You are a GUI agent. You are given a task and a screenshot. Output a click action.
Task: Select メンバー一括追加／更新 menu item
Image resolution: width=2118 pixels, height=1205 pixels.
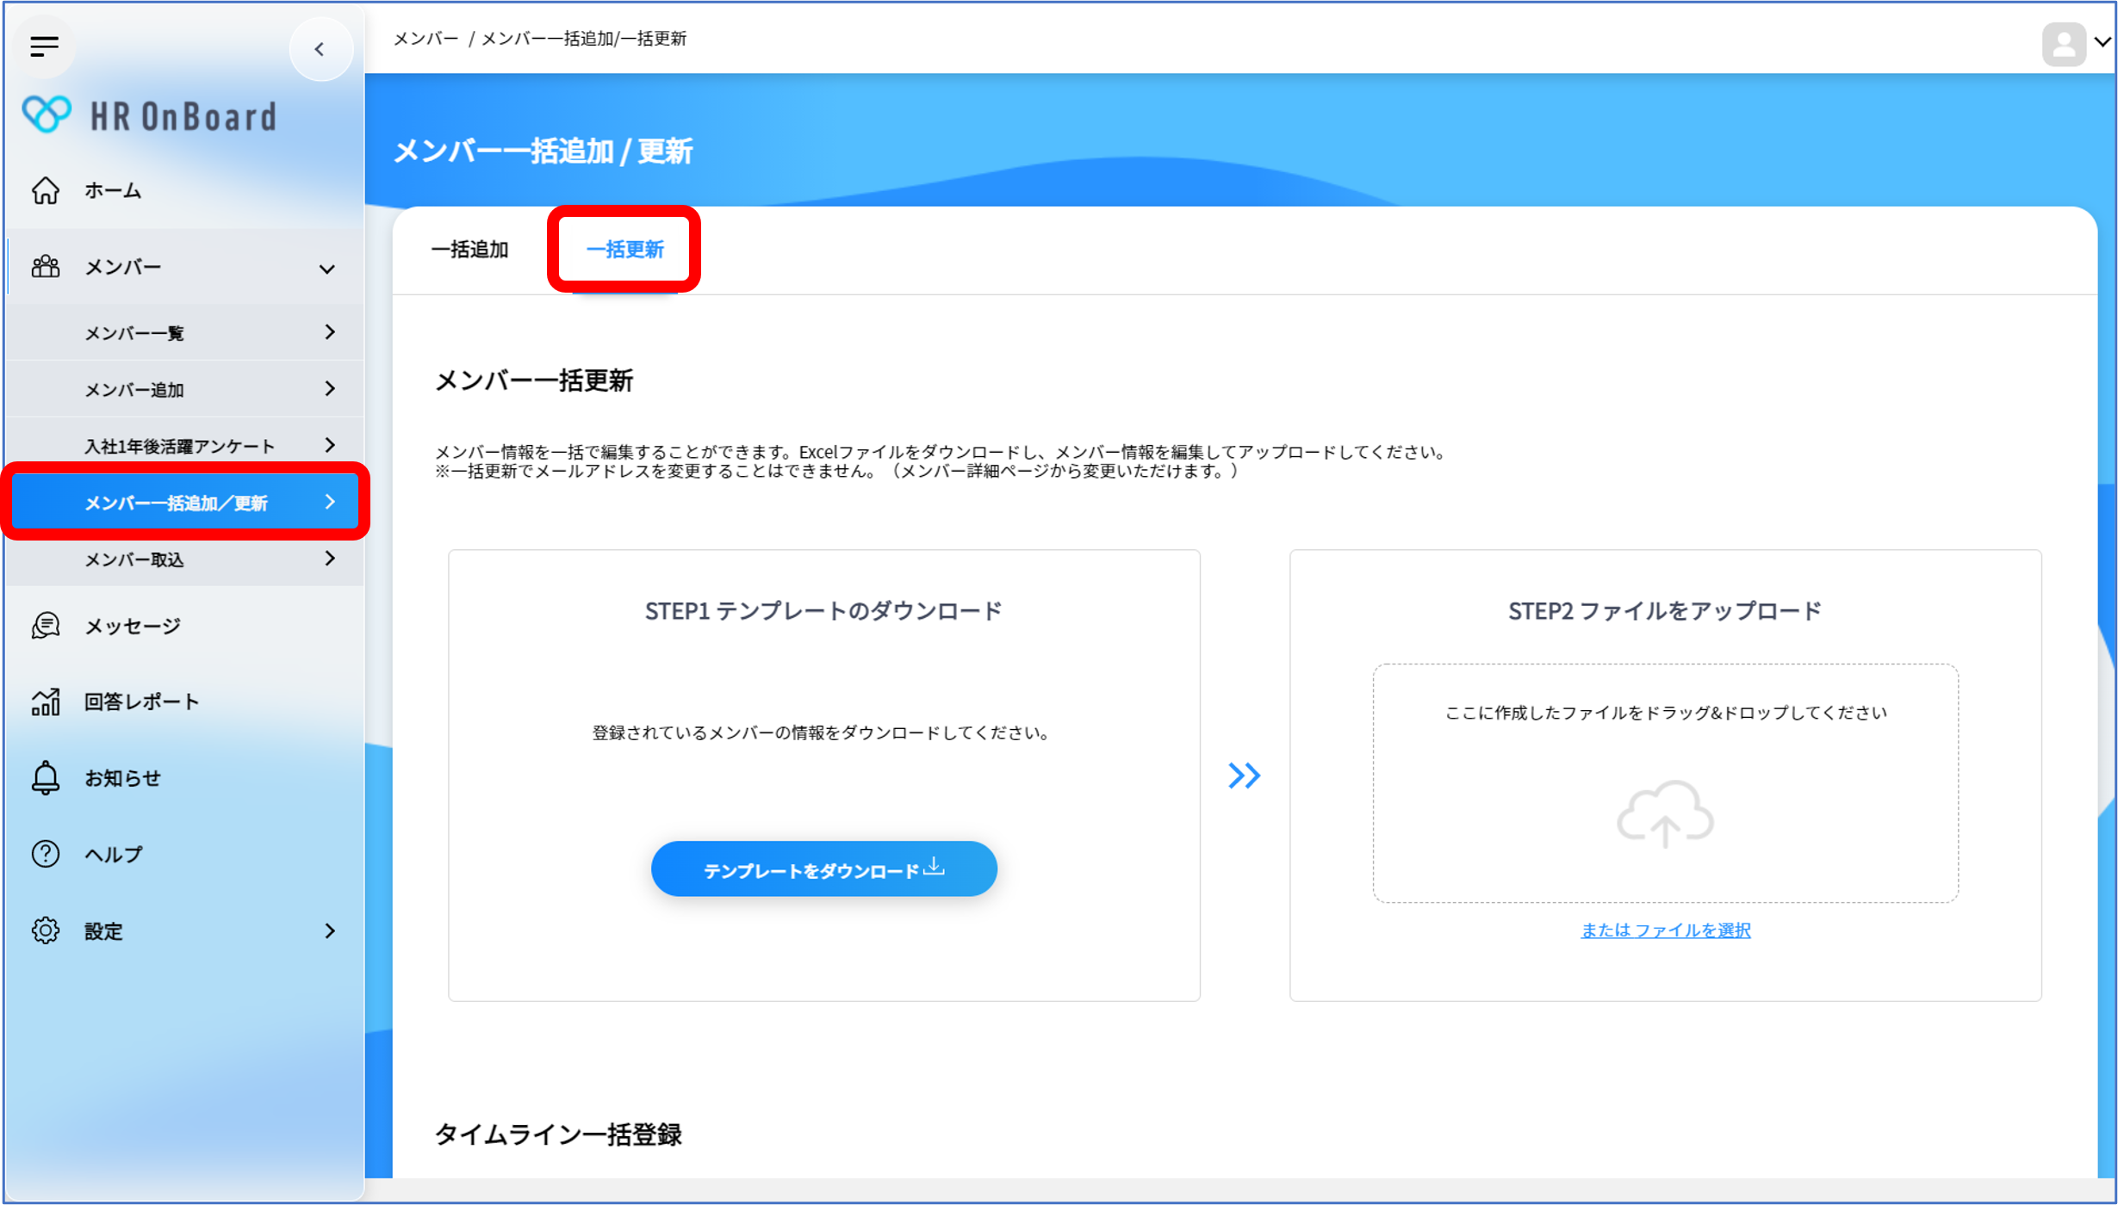185,503
